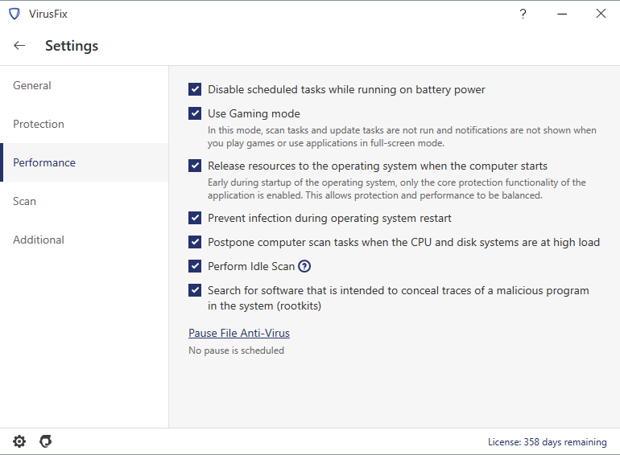Uncheck the rootkits search checkbox
620x455 pixels.
point(195,290)
